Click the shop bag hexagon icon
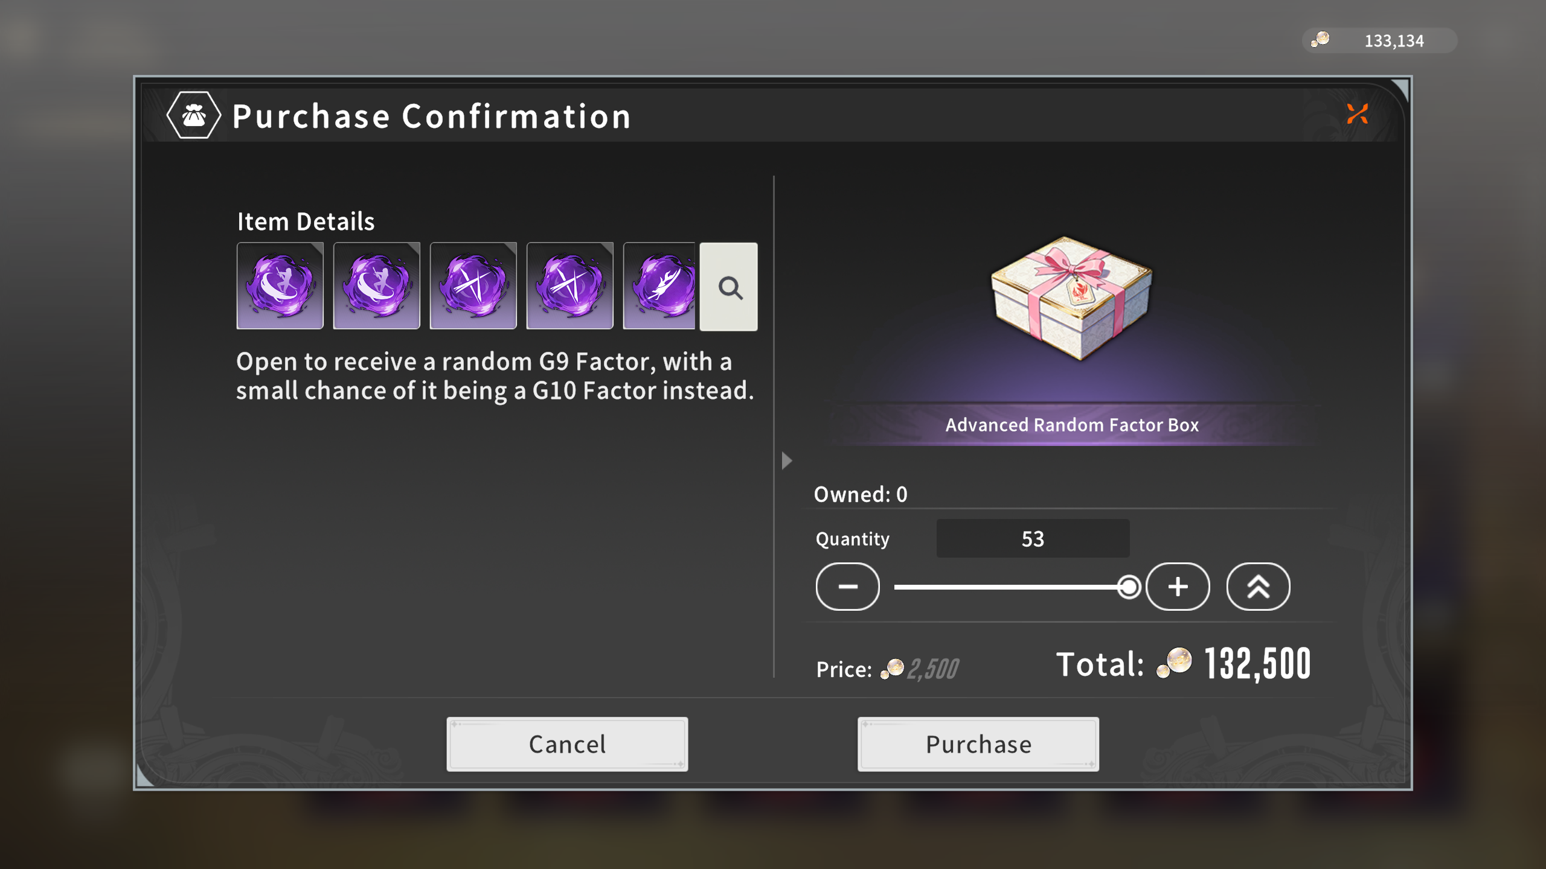The image size is (1546, 869). pyautogui.click(x=194, y=115)
